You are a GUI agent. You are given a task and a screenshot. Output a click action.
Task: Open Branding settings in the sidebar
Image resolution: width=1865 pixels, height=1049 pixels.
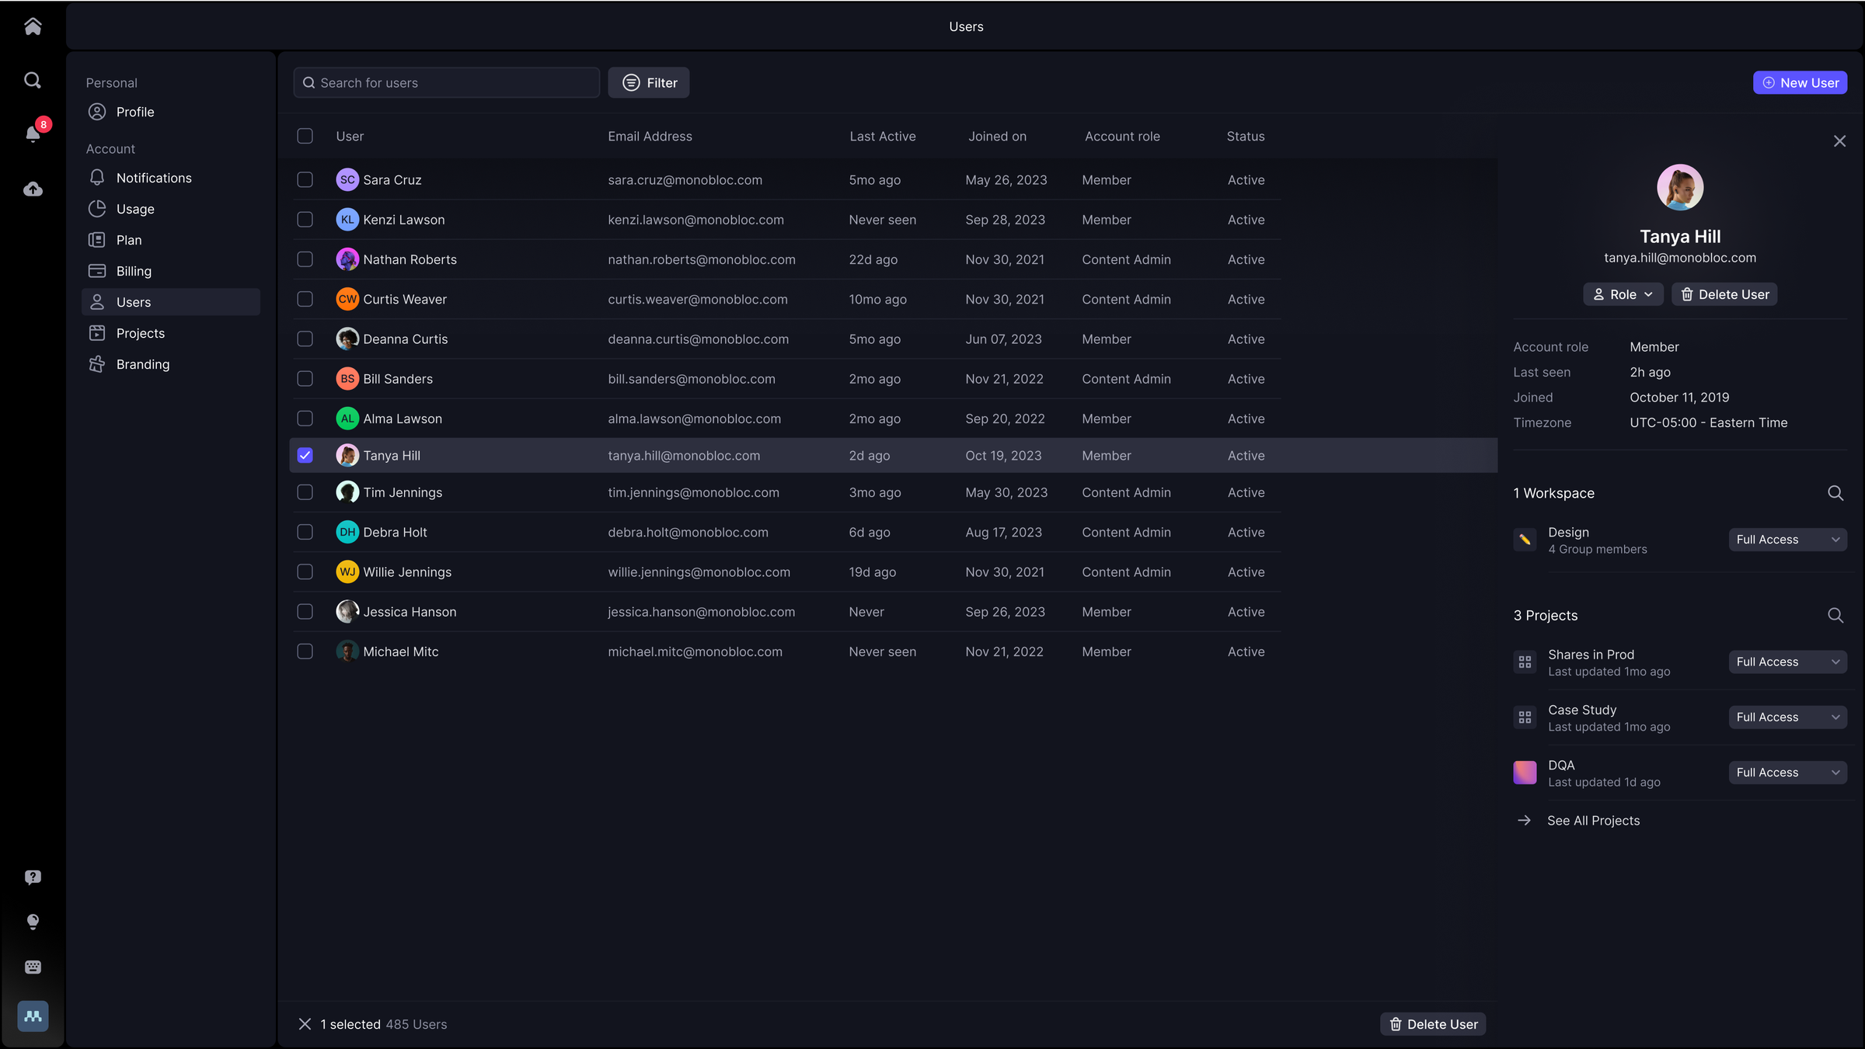pos(142,364)
